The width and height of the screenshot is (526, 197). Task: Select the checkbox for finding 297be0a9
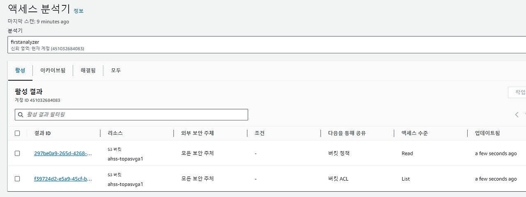pos(17,153)
